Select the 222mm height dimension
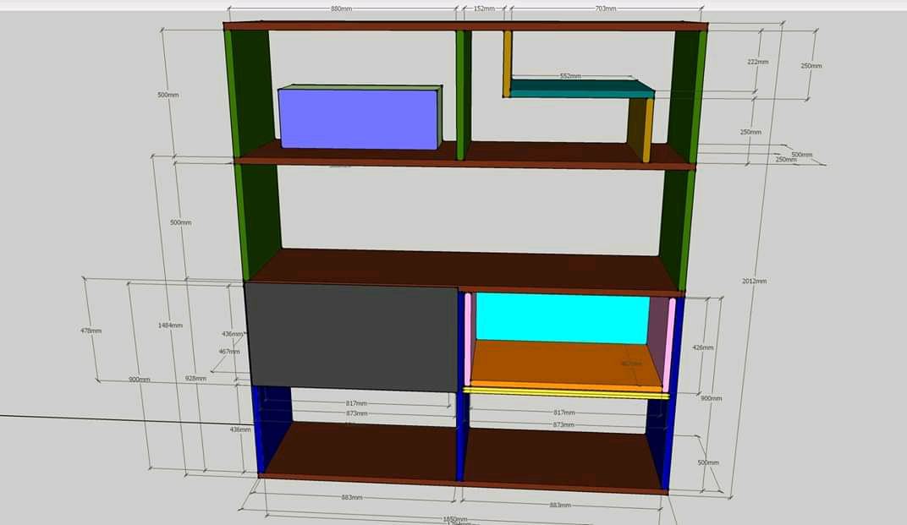 point(758,62)
